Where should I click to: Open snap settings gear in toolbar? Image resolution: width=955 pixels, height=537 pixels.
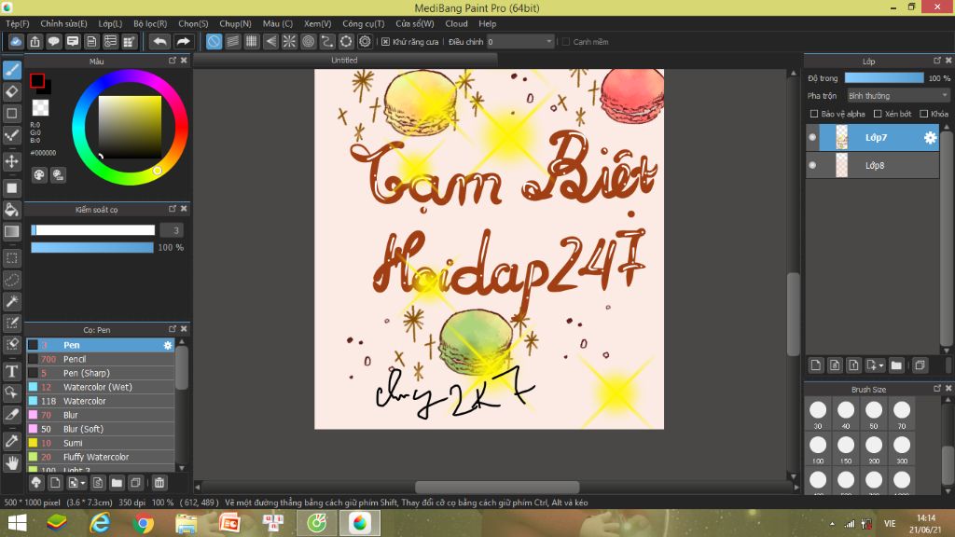click(365, 41)
